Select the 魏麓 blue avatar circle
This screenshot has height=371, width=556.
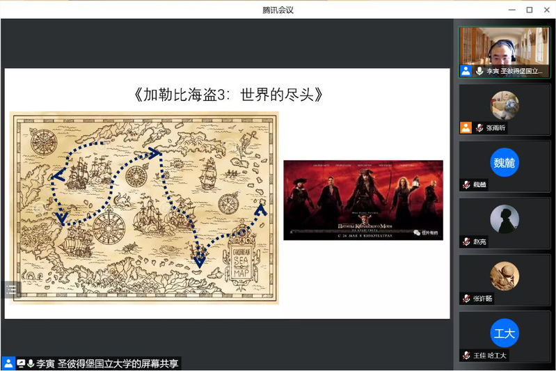pyautogui.click(x=505, y=162)
